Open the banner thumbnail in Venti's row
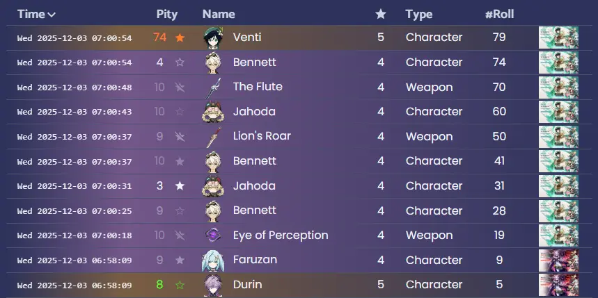 pyautogui.click(x=558, y=38)
